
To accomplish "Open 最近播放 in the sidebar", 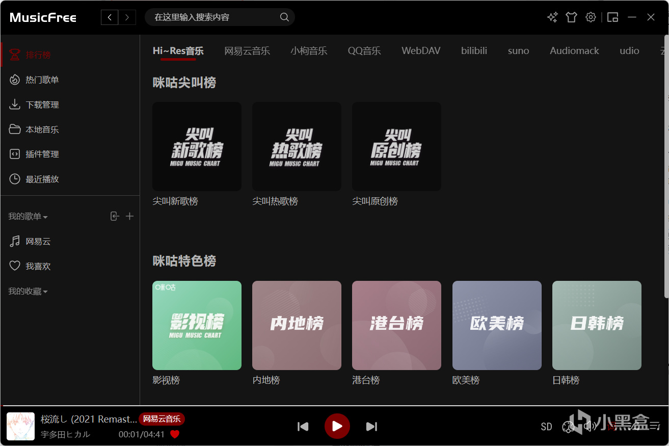I will [x=70, y=179].
